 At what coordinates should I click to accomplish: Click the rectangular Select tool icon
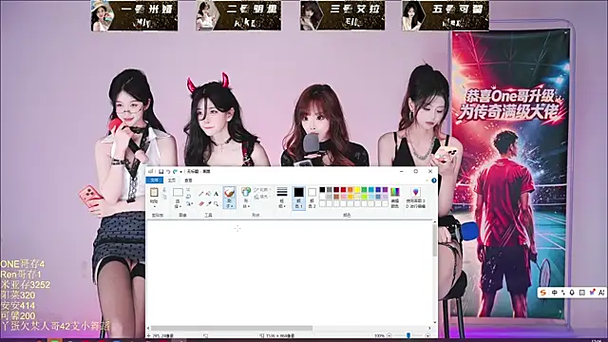[x=178, y=192]
